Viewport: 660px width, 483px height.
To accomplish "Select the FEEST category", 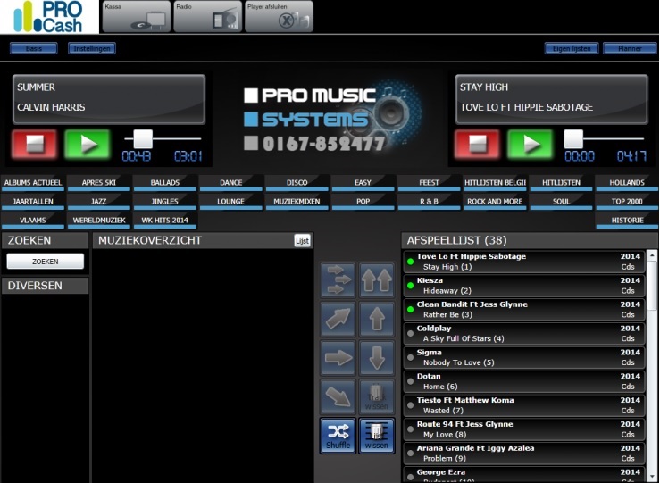I will [x=429, y=183].
